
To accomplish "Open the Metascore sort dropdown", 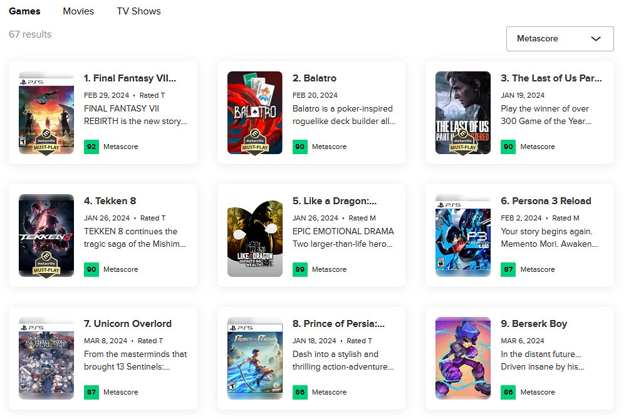I will click(x=559, y=39).
